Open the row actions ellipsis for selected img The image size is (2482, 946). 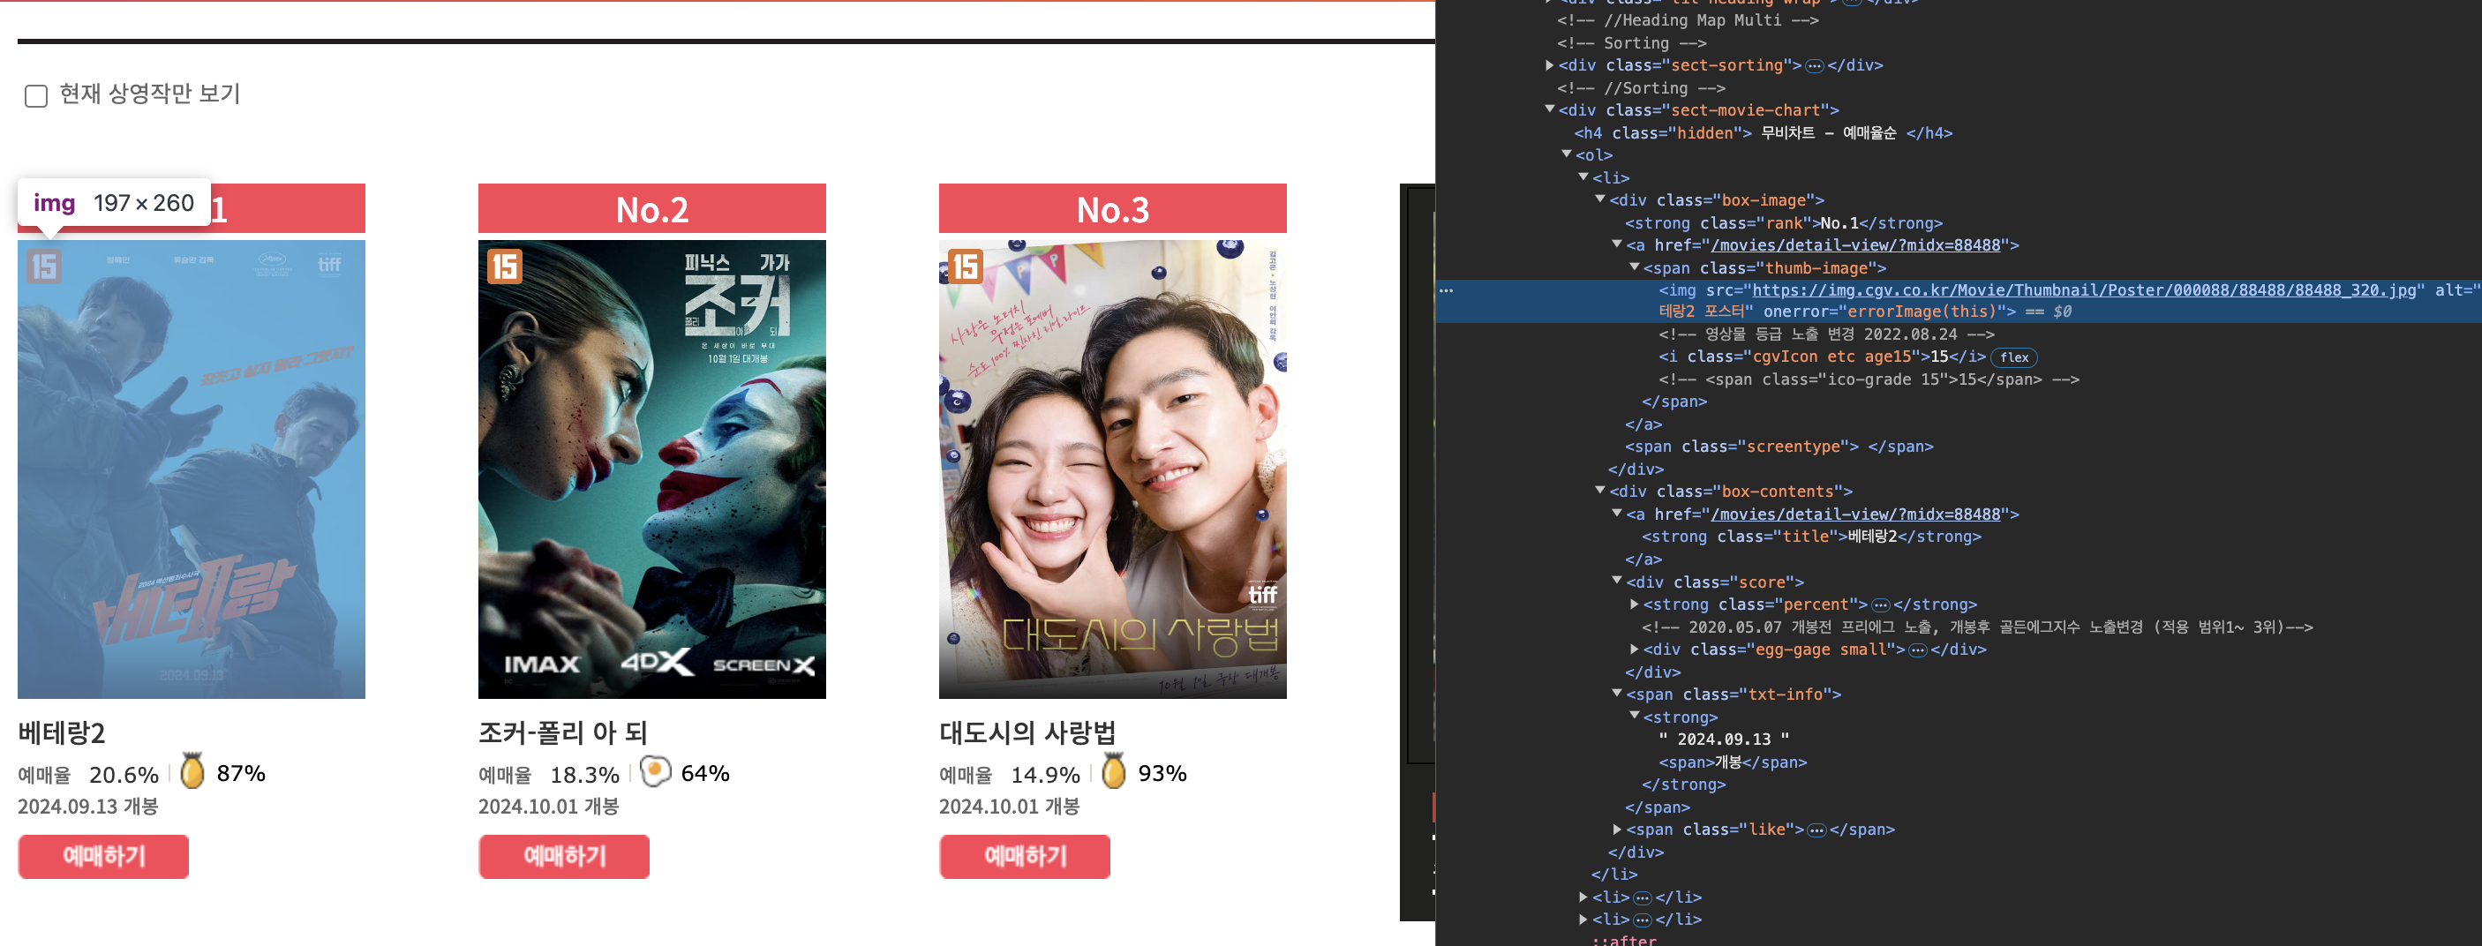(1447, 290)
